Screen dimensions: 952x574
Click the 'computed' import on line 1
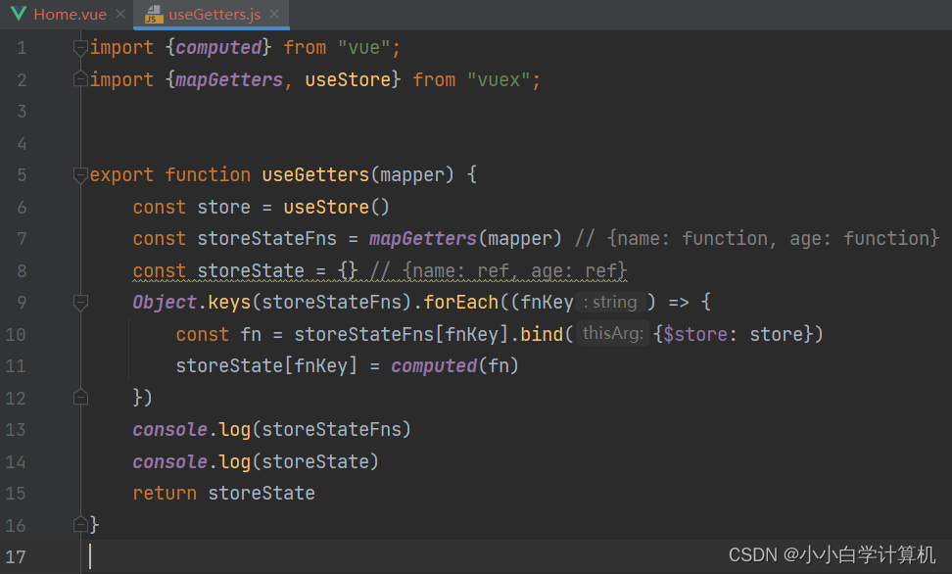coord(218,47)
